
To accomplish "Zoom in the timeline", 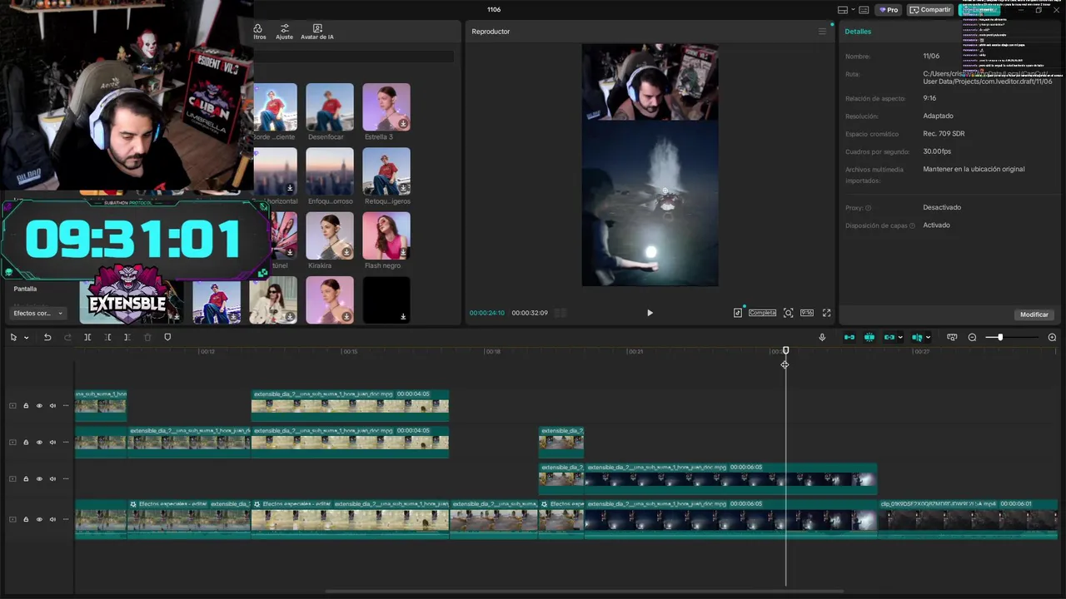I will 1052,337.
